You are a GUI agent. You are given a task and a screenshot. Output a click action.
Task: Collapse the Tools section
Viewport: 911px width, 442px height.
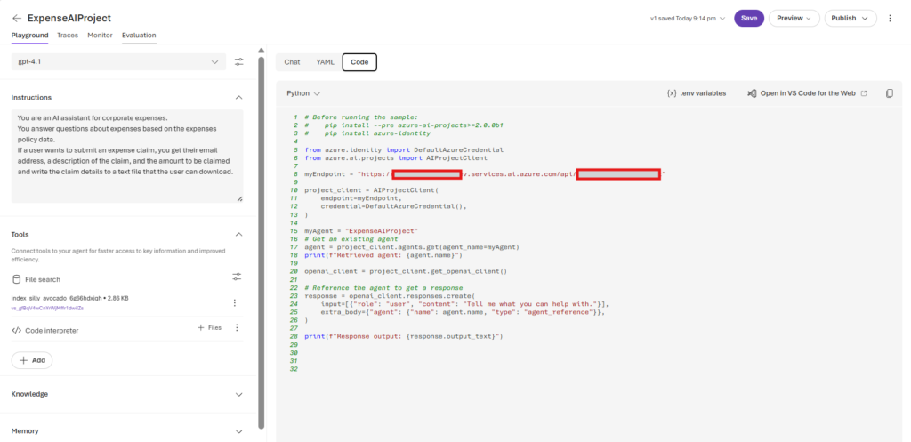238,234
